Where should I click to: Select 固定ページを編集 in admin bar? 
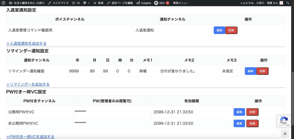click(x=120, y=3)
